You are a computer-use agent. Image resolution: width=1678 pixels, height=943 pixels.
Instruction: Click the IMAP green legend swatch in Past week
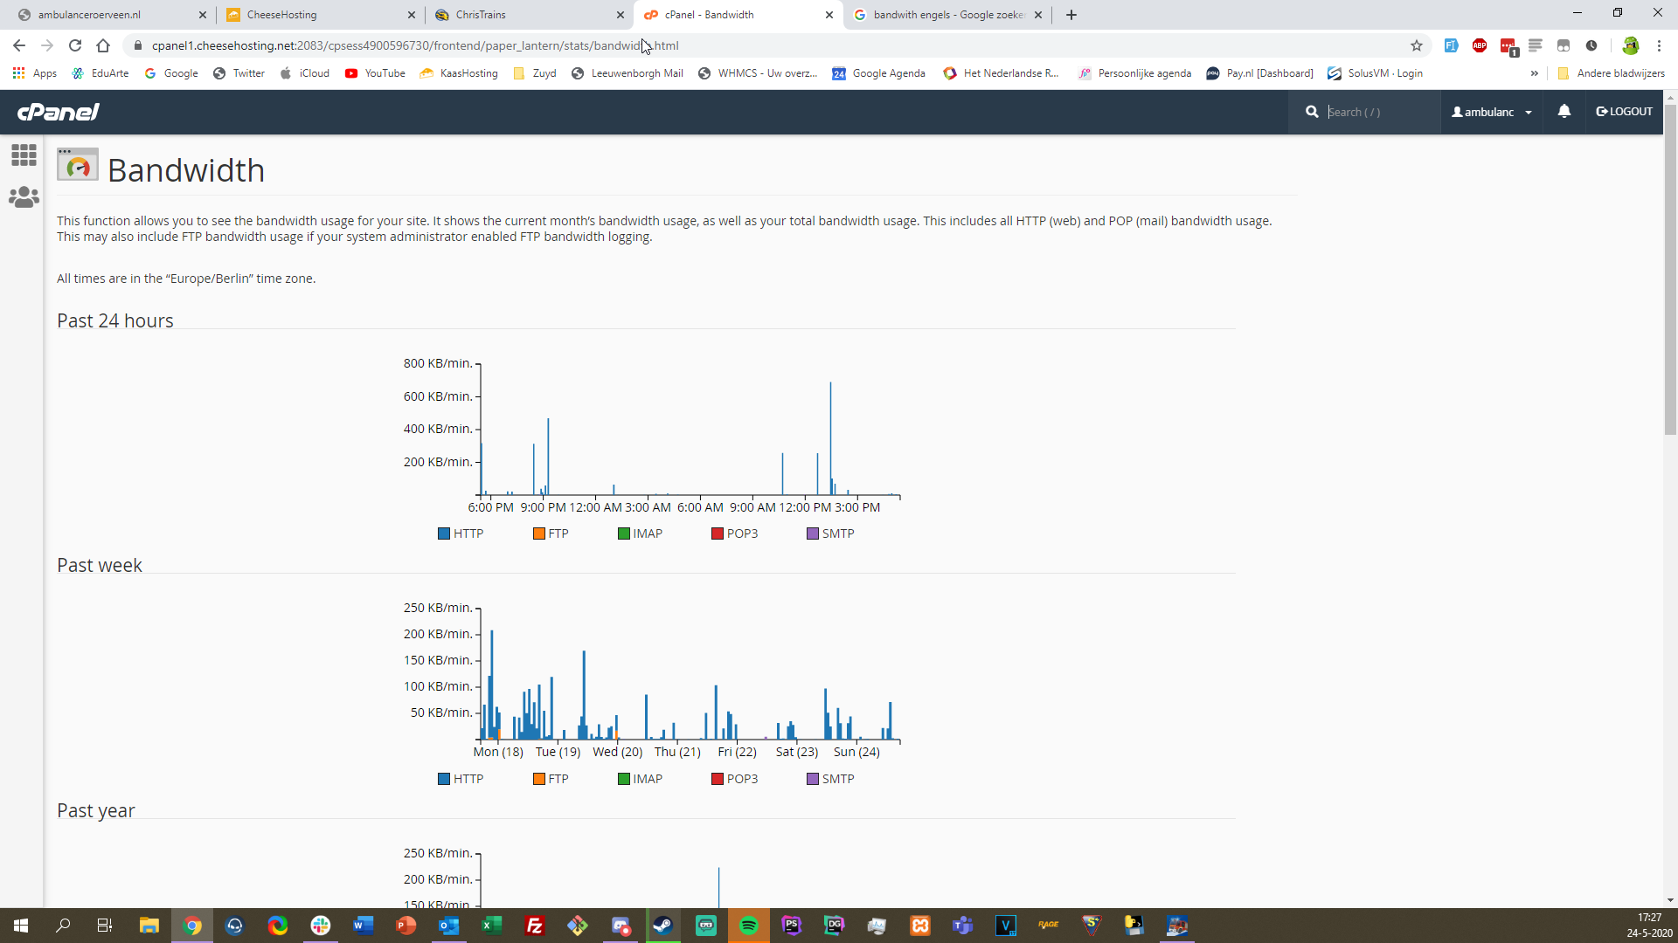(624, 779)
